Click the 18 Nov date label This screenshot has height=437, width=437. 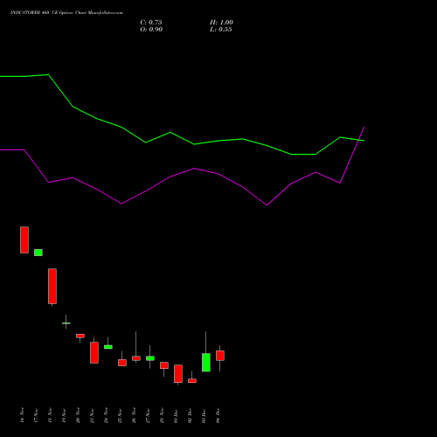click(50, 415)
